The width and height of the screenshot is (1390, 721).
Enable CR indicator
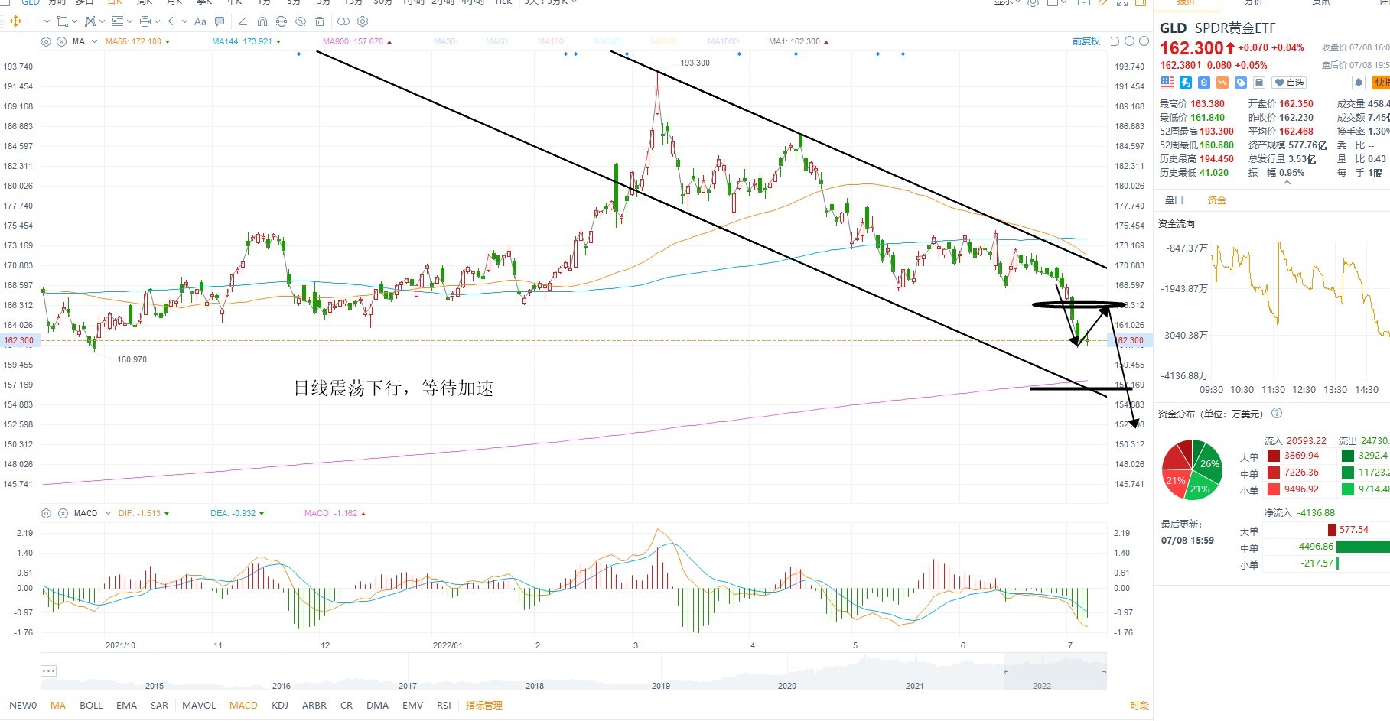347,705
